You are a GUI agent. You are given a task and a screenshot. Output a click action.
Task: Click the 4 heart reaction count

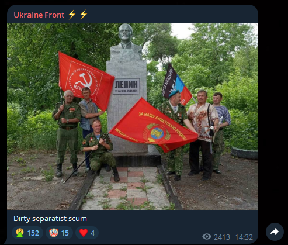coord(92,233)
